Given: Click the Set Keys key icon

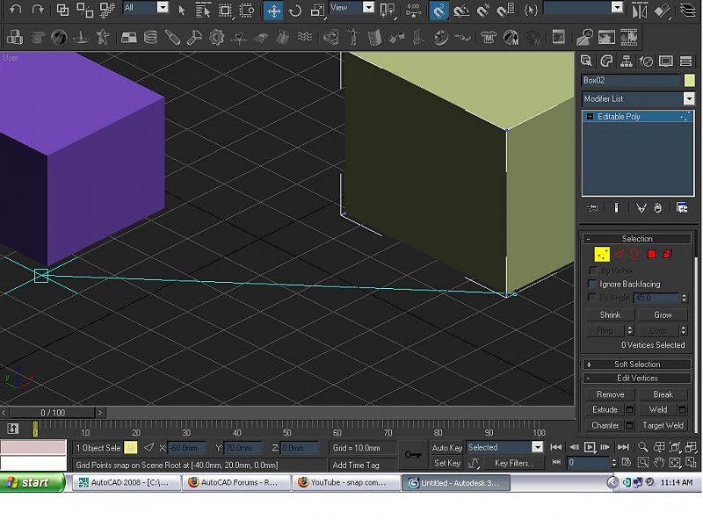Looking at the screenshot, I should (x=412, y=454).
